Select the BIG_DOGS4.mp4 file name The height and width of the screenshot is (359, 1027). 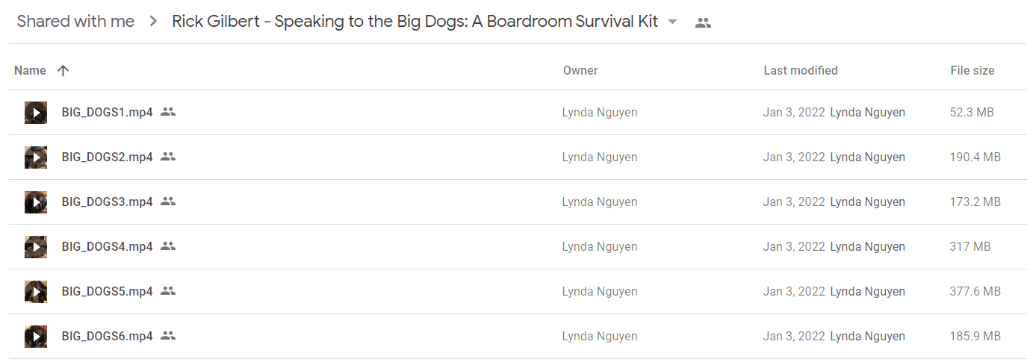coord(107,246)
